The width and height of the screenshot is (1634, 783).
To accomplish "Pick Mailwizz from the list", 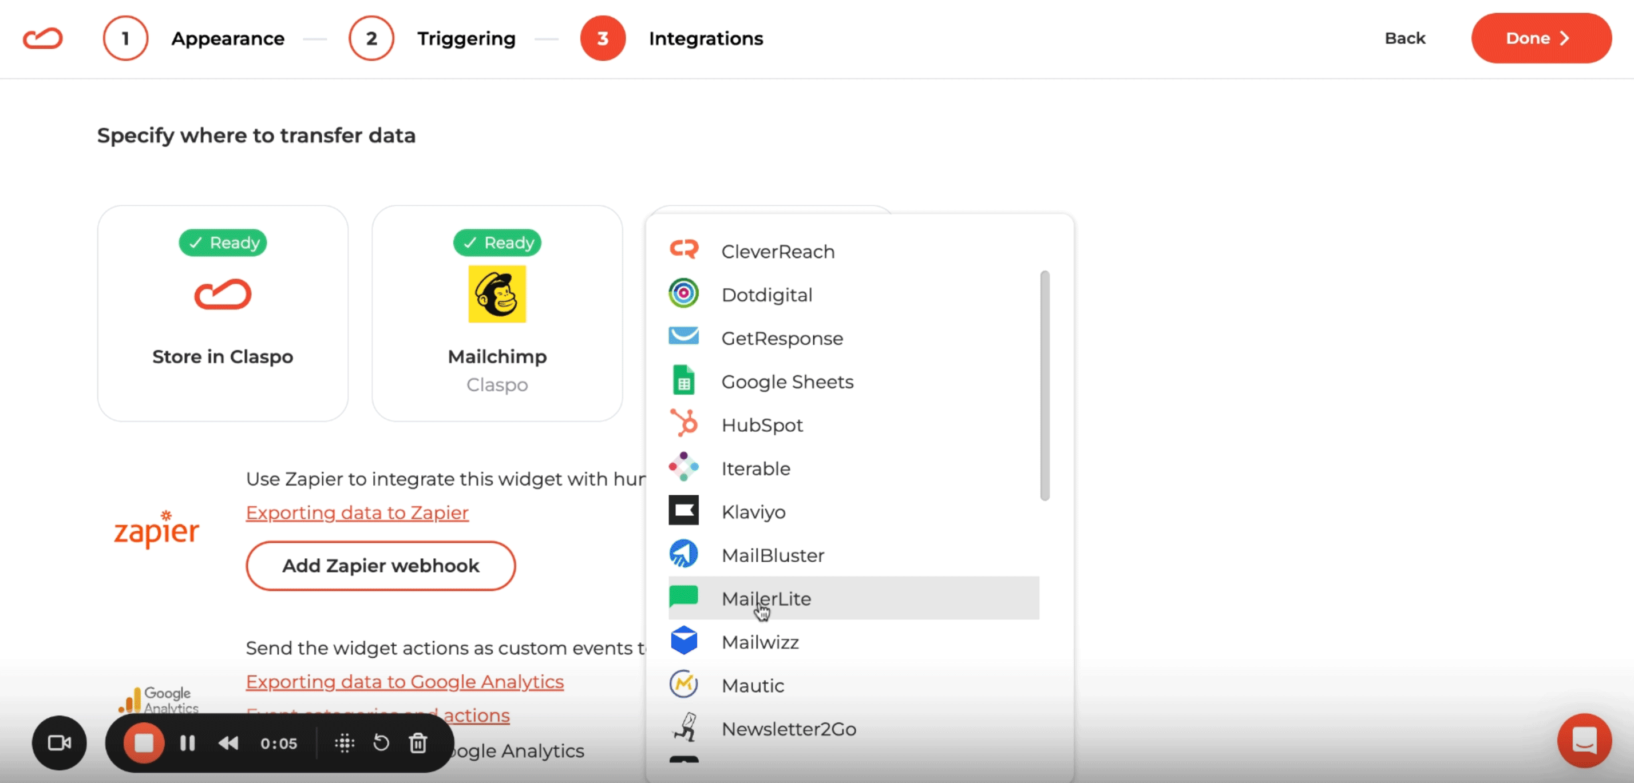I will click(853, 642).
